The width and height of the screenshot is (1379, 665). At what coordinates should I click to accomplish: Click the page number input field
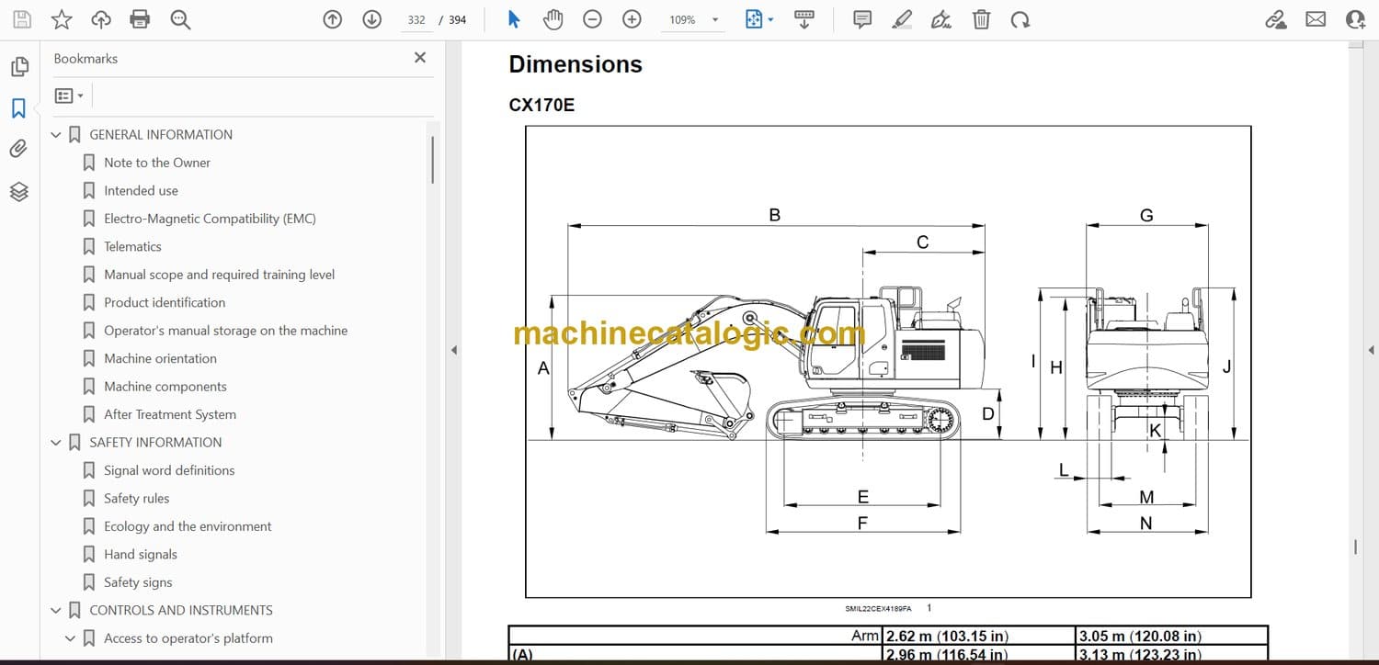[x=416, y=19]
